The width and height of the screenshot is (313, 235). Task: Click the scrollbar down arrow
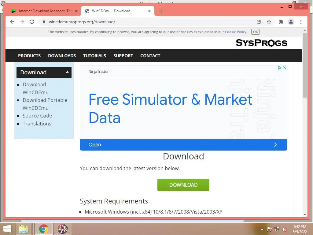click(x=305, y=214)
